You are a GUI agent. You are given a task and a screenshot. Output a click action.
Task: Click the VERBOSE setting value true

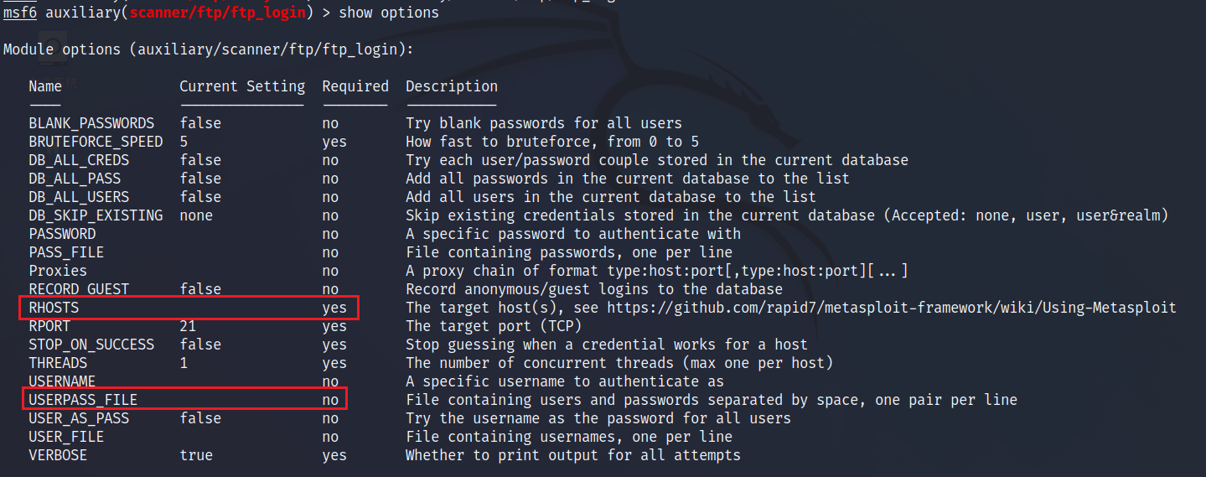tap(196, 455)
